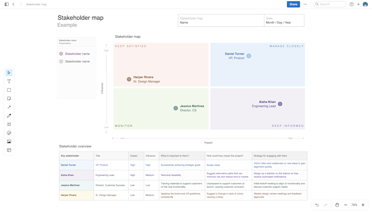Zoom in with the plus button
The width and height of the screenshot is (372, 214).
363,205
